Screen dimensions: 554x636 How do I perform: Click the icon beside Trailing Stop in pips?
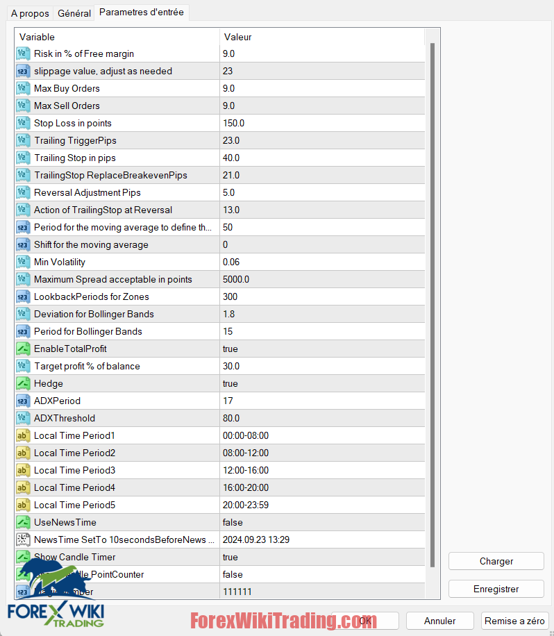click(x=23, y=158)
